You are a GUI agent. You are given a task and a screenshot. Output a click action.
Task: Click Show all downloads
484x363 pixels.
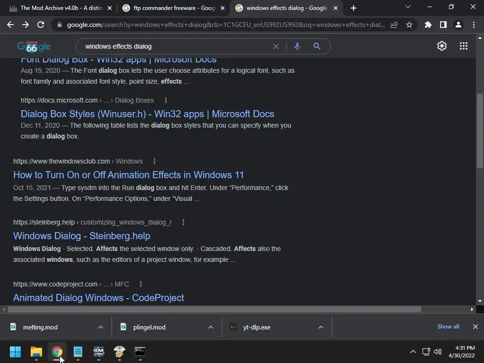(x=448, y=327)
